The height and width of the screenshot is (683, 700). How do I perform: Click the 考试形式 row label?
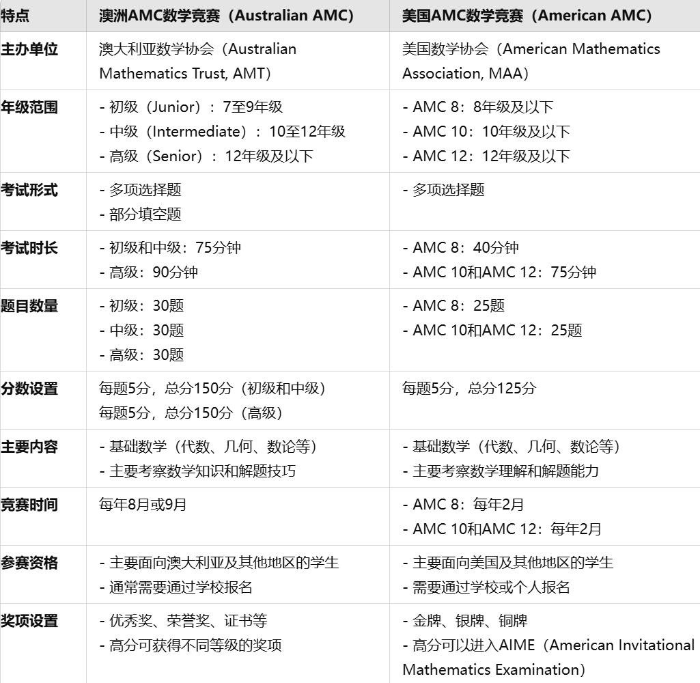[x=29, y=190]
